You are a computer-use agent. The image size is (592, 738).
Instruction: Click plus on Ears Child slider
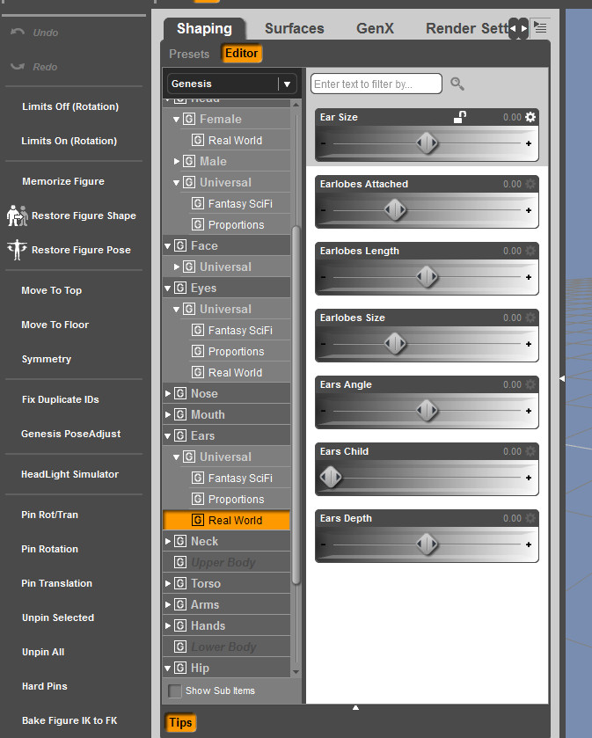coord(529,478)
